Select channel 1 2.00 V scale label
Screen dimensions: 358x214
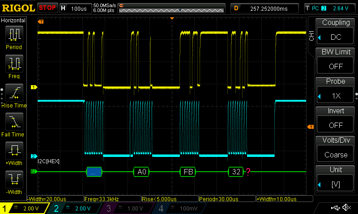[31, 208]
